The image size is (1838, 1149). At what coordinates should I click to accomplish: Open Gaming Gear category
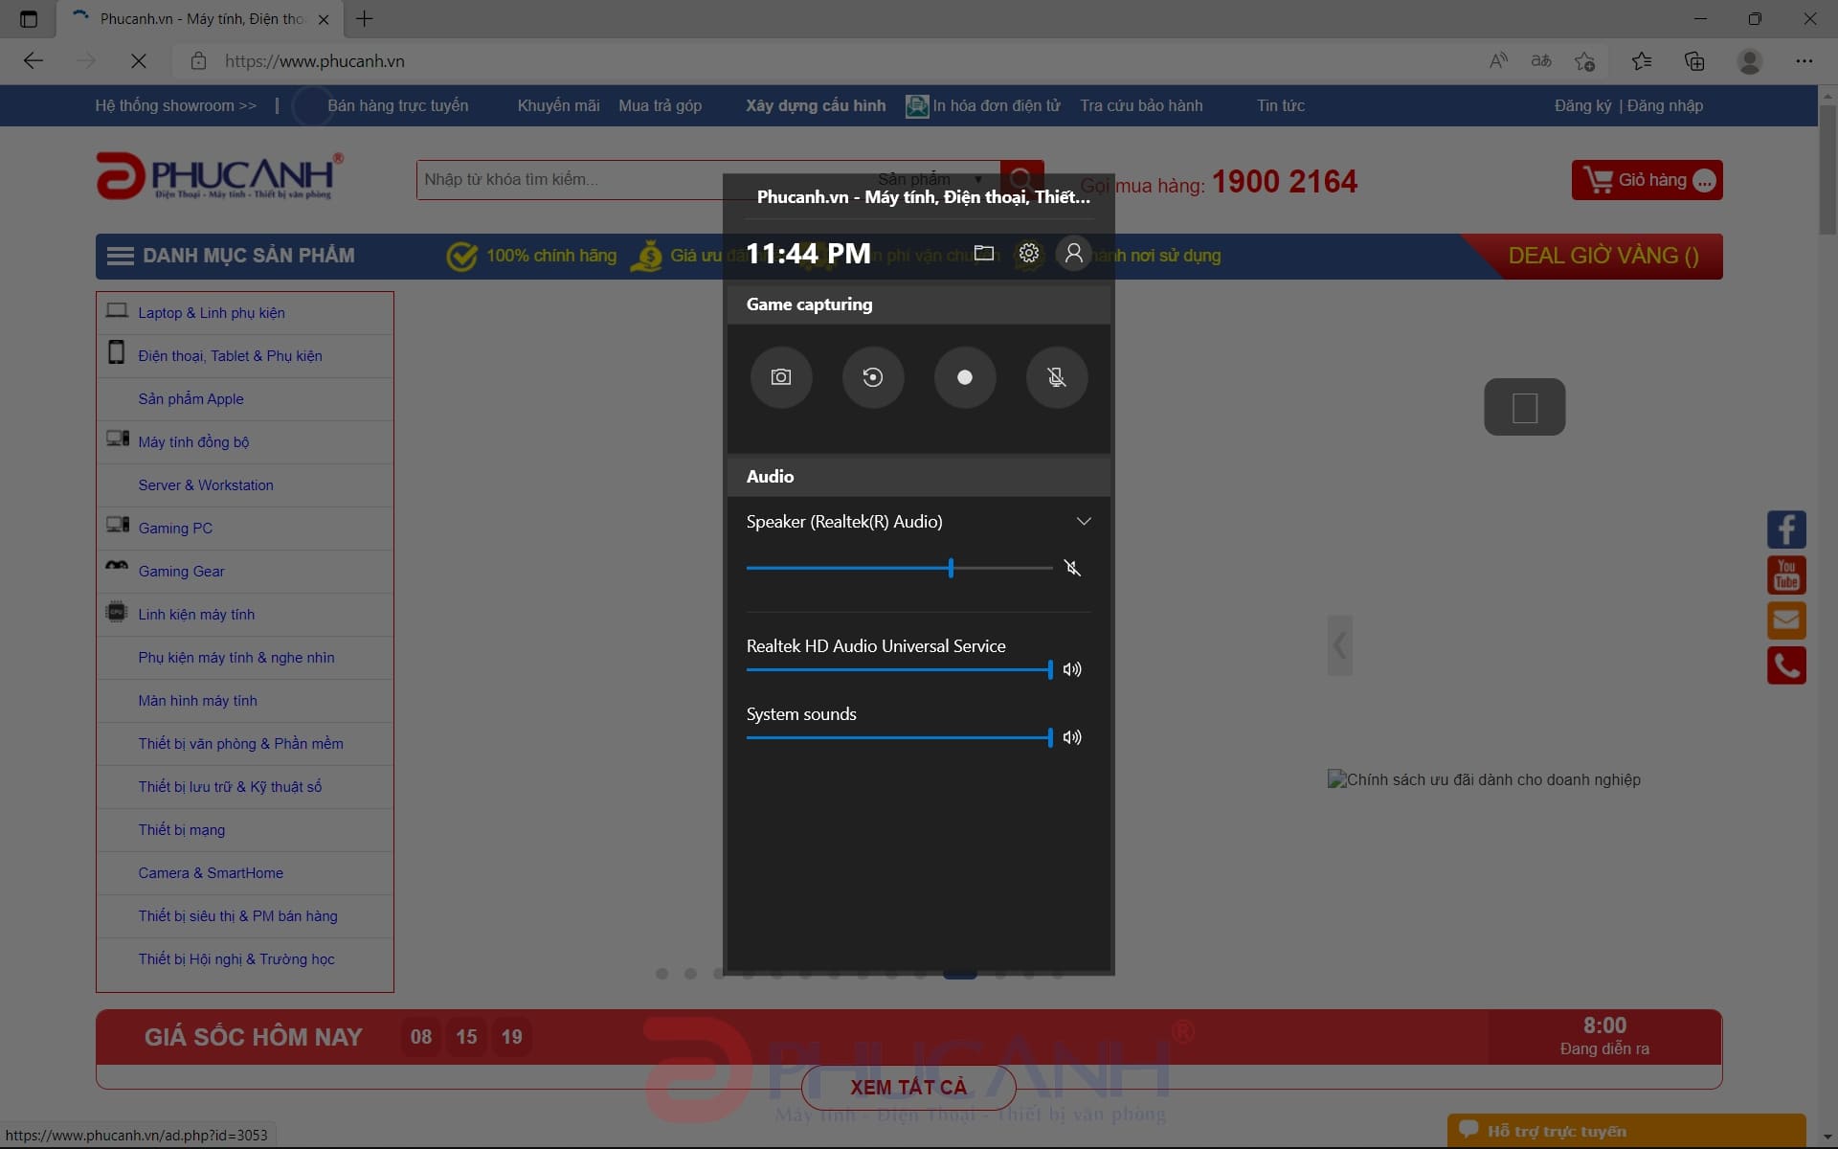245,572
